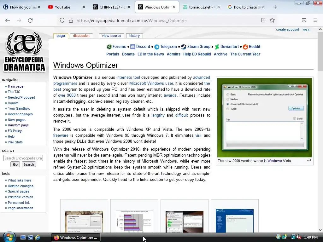Viewport: 323px width, 242px height.
Task: Click the 5:40 PM taskbar clock
Action: (x=311, y=237)
